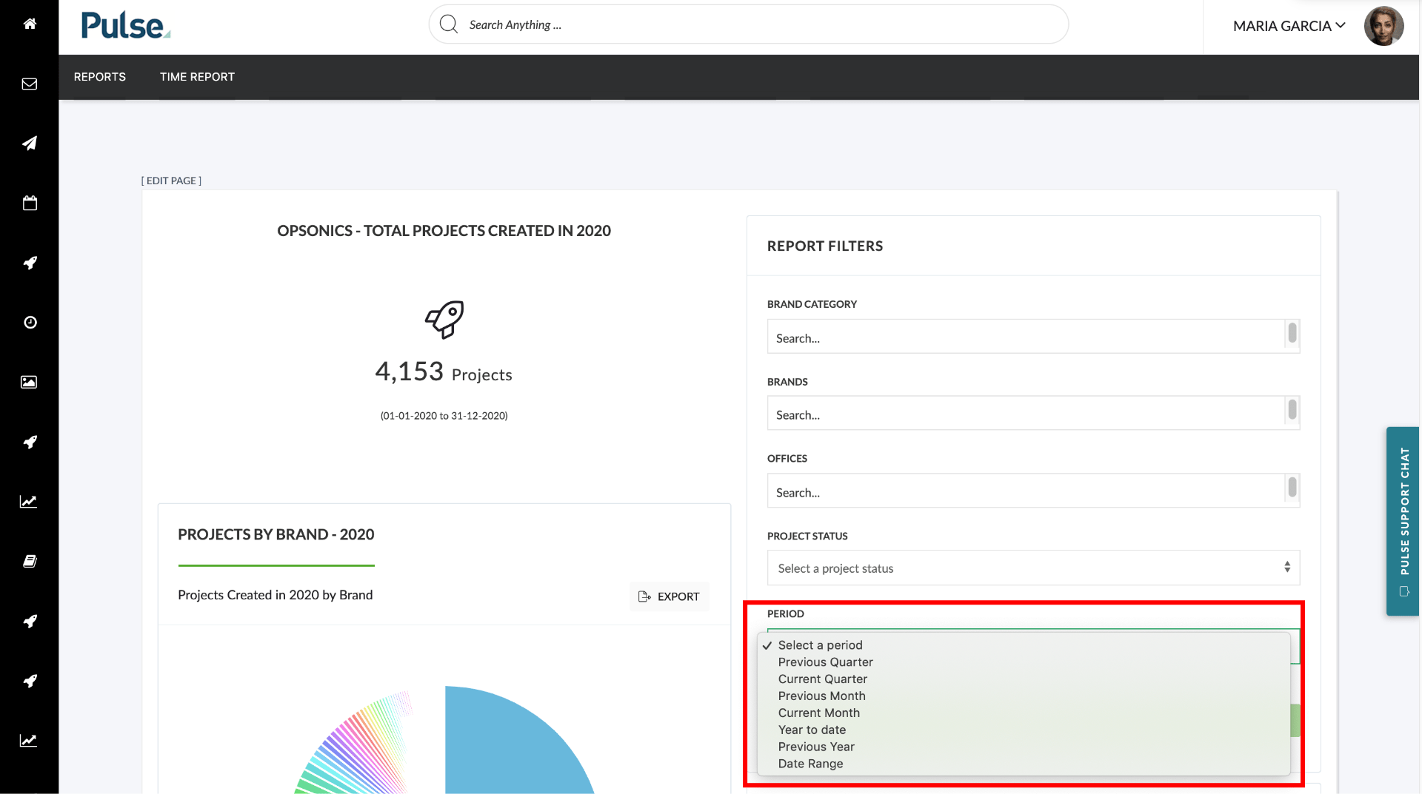Click the search magnifier icon
The width and height of the screenshot is (1422, 794).
click(449, 24)
